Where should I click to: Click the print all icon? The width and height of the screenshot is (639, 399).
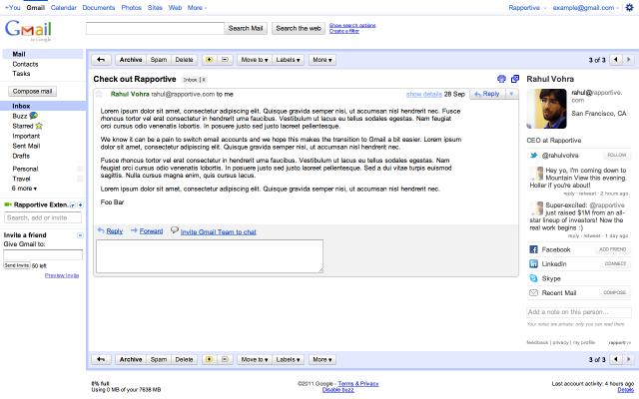[501, 79]
